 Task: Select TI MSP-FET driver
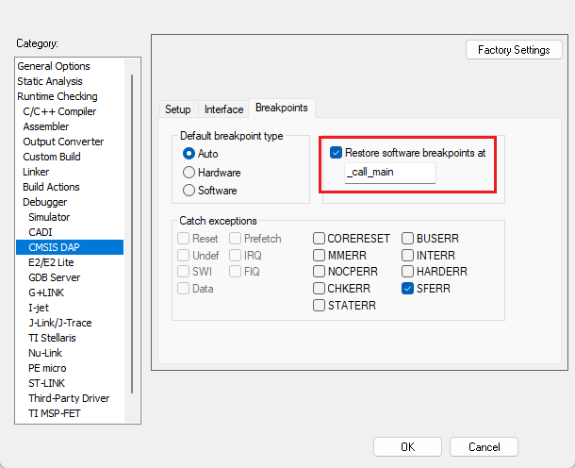(70, 413)
